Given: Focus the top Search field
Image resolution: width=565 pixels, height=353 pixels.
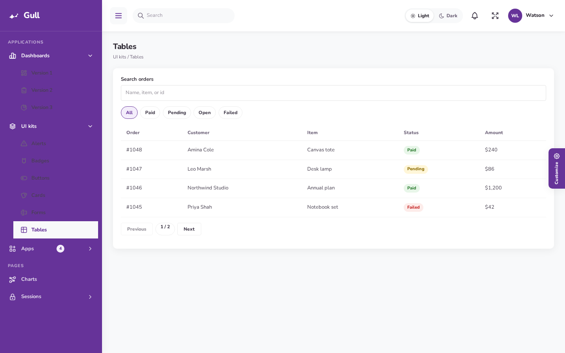Looking at the screenshot, I should pyautogui.click(x=184, y=16).
